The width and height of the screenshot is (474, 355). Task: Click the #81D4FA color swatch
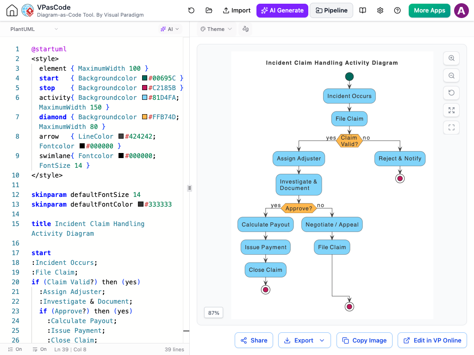(x=144, y=98)
